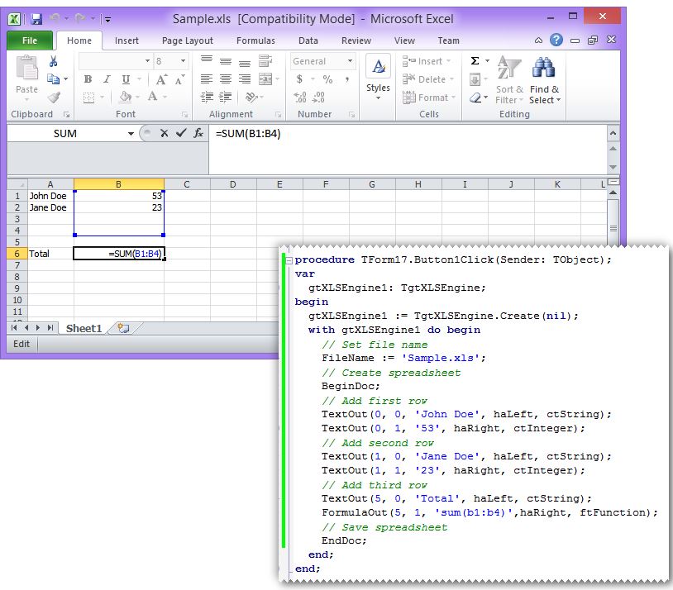Screen dimensions: 673x590
Task: Decrease font size with Shrink Font icon
Action: tap(180, 79)
